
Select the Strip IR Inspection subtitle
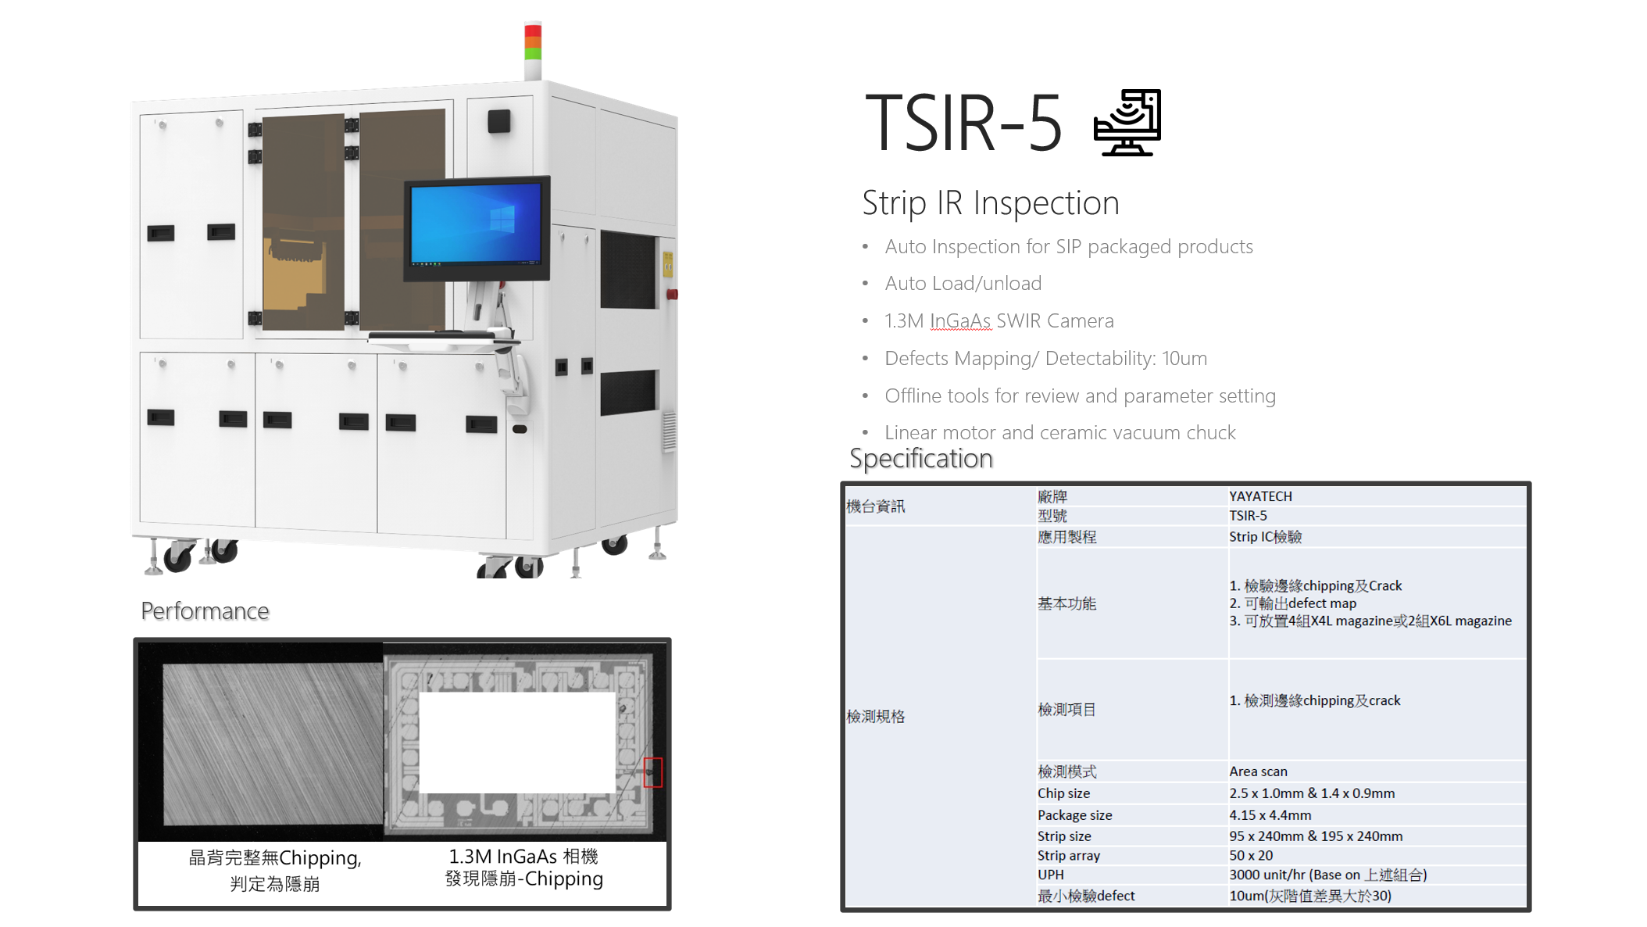[x=991, y=203]
